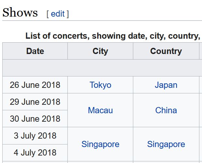This screenshot has width=202, height=163.
Task: Select the 26 June 2018 date cell
Action: (x=35, y=85)
